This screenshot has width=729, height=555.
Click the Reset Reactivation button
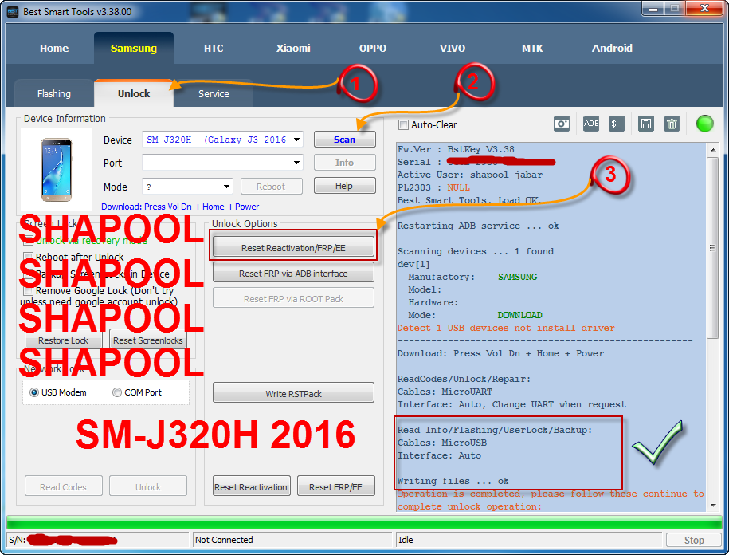click(x=252, y=486)
